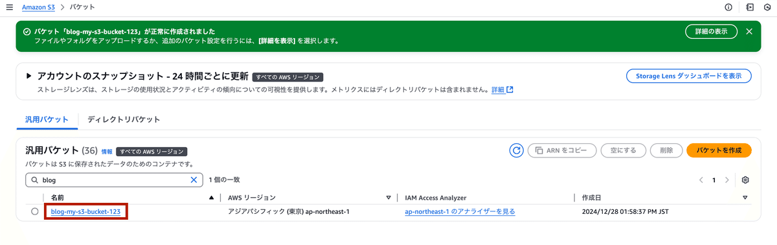777x245 pixels.
Task: Open table preferences gear icon
Action: click(x=745, y=180)
